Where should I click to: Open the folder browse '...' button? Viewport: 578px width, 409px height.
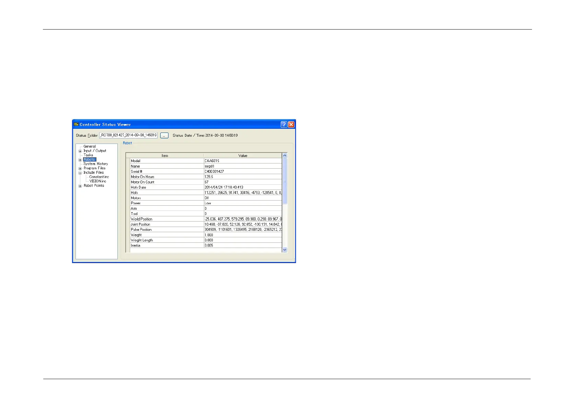tap(164, 136)
